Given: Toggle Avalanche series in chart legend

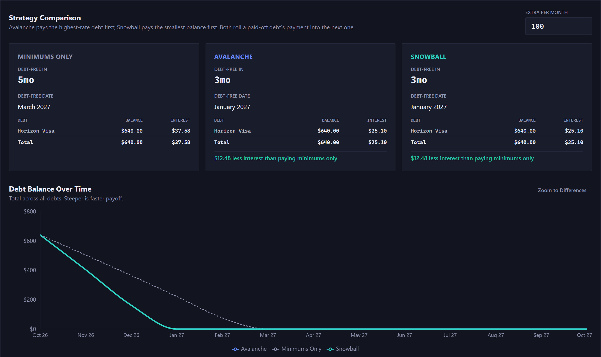Looking at the screenshot, I should (x=249, y=349).
